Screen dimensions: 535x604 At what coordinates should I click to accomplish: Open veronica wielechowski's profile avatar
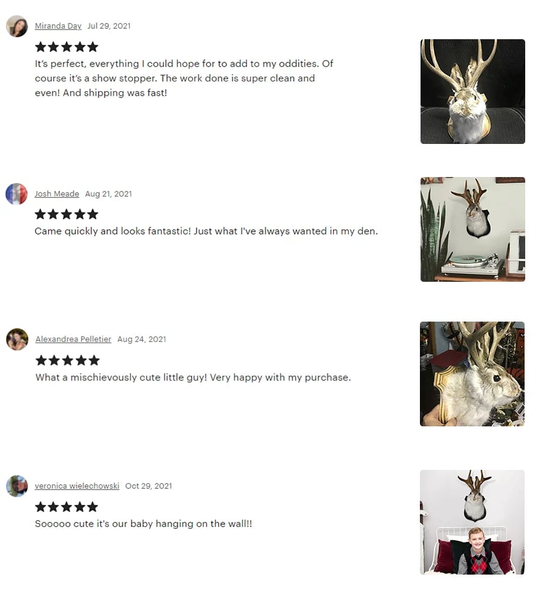[x=17, y=486]
